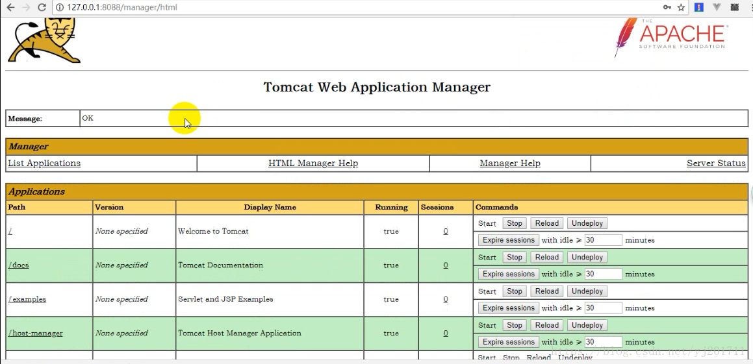Click the gray V extension icon
Screen dimensions: 753x364
pos(717,7)
